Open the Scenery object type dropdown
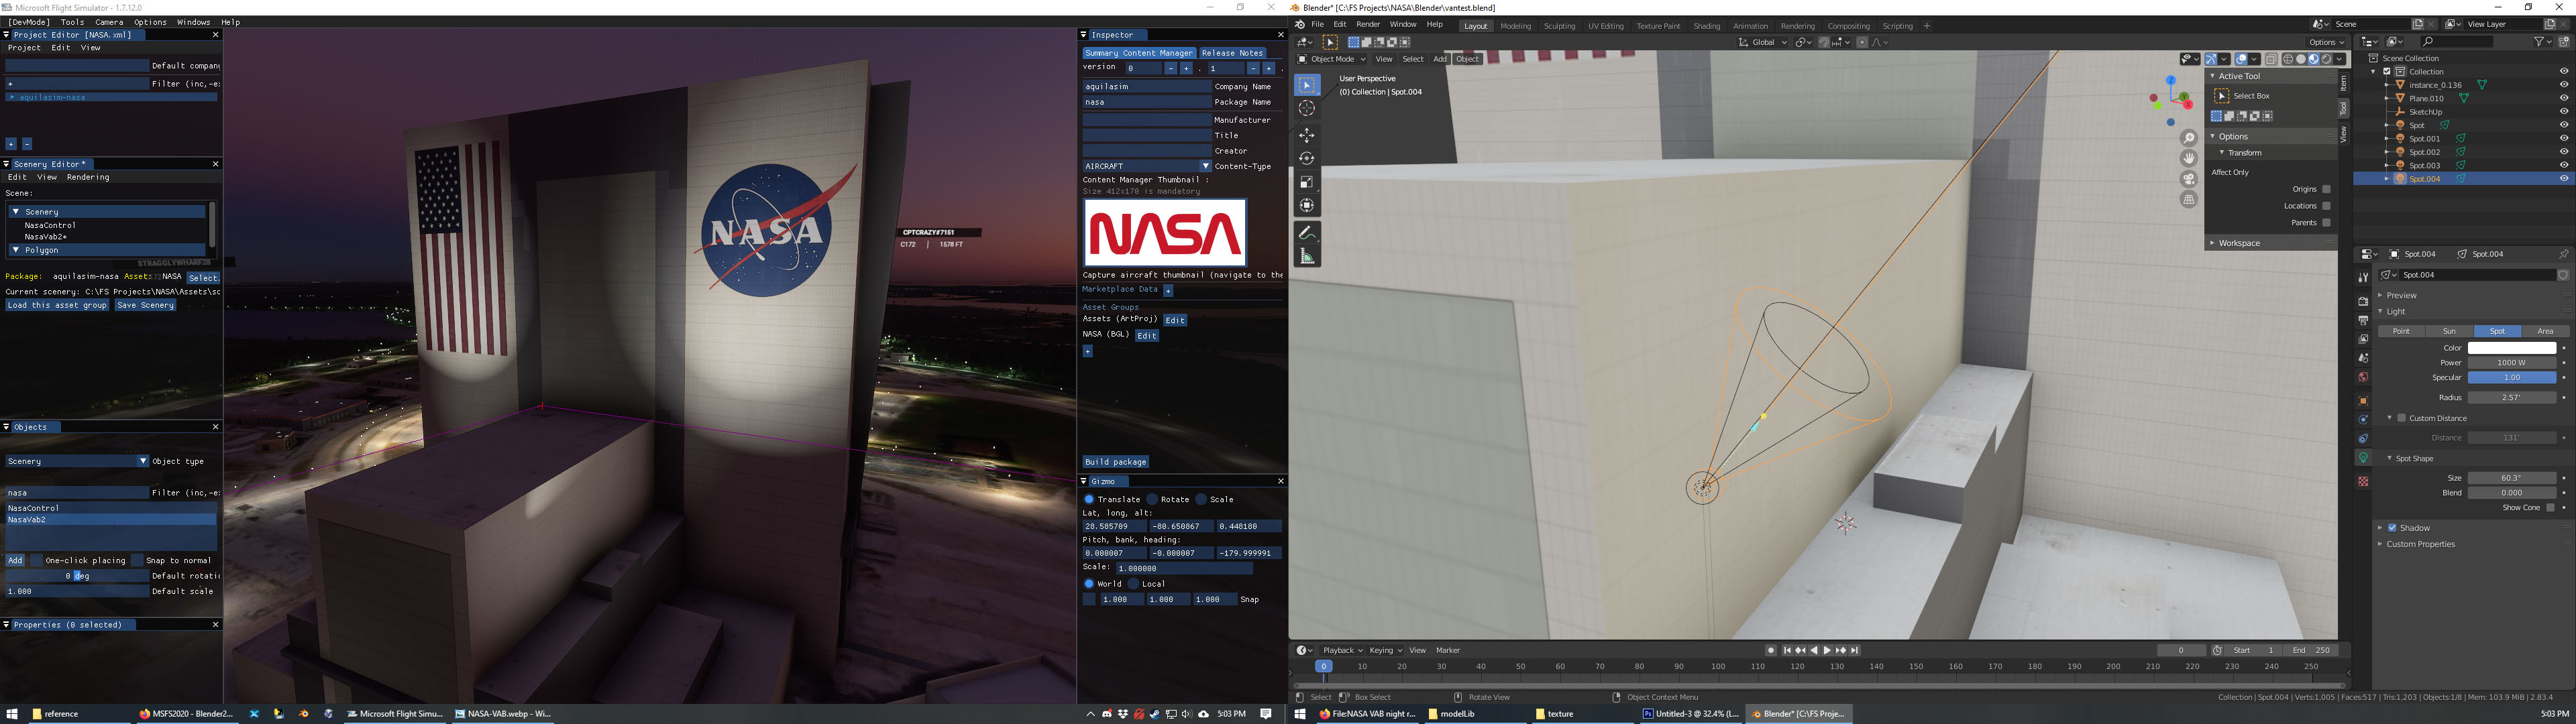This screenshot has width=2576, height=724. (77, 461)
